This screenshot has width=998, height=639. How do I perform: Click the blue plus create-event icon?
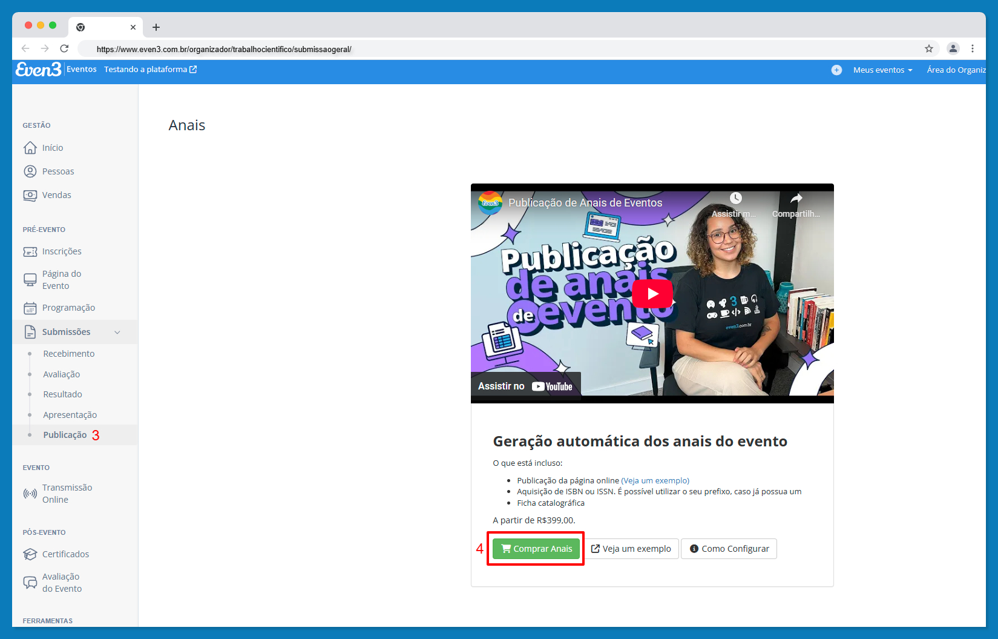[836, 70]
